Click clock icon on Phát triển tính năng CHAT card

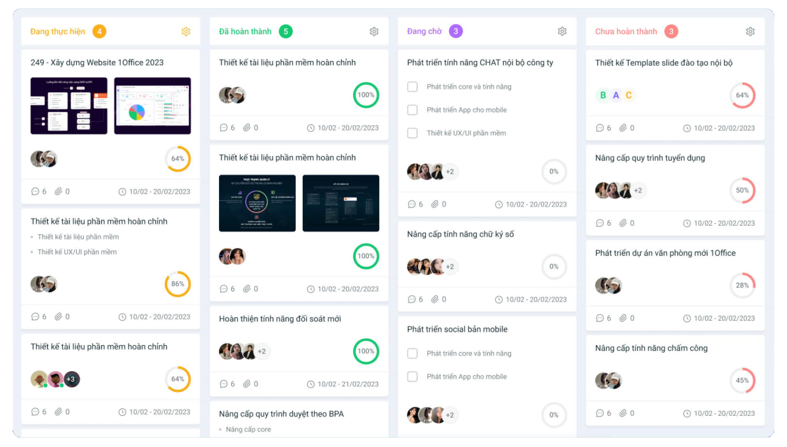499,205
